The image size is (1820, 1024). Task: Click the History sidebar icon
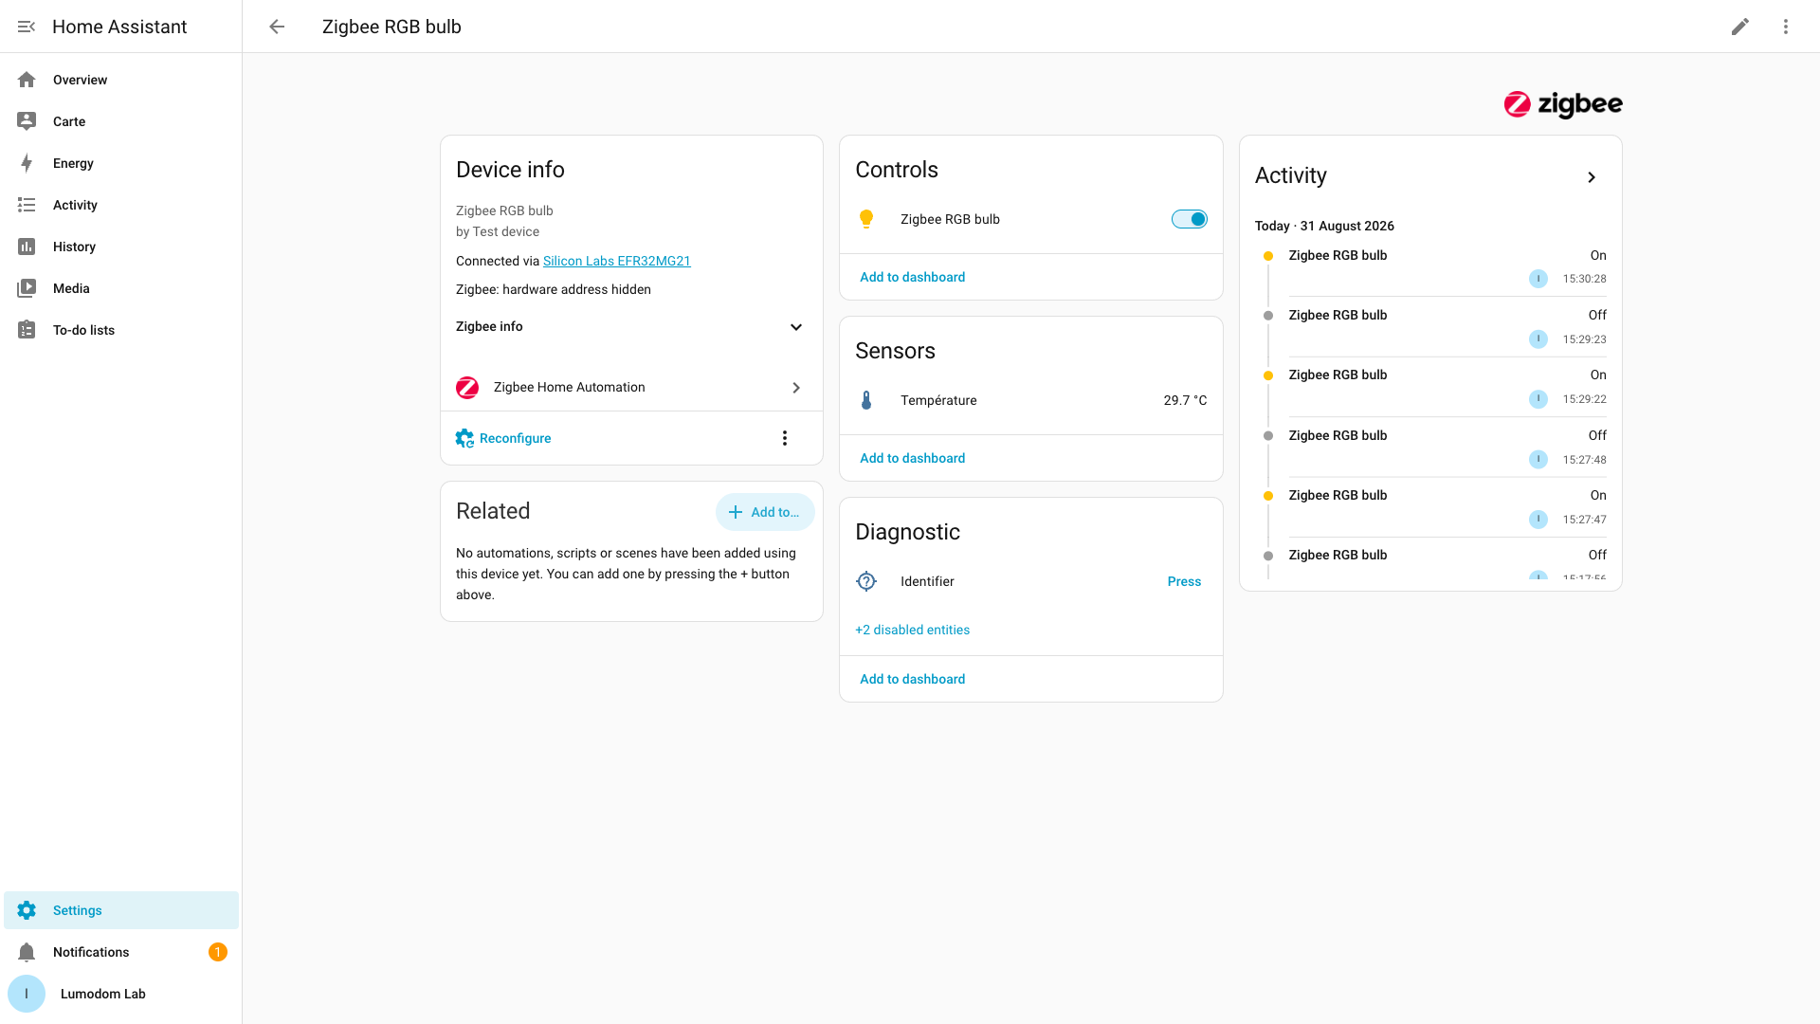(27, 247)
